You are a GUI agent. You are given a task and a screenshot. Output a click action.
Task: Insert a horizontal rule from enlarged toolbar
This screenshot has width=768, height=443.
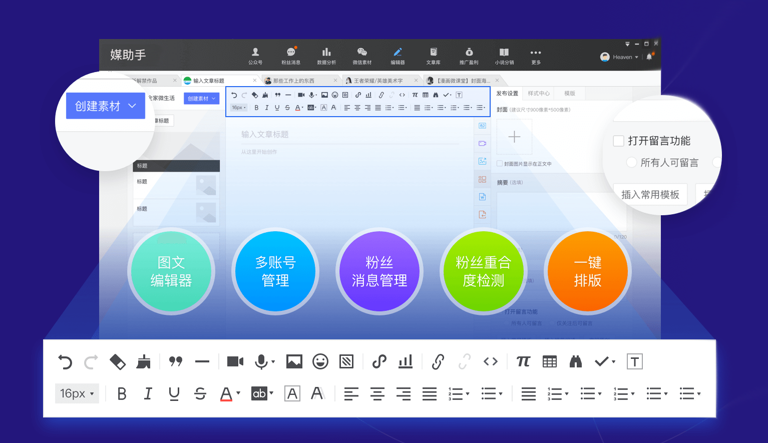click(202, 361)
